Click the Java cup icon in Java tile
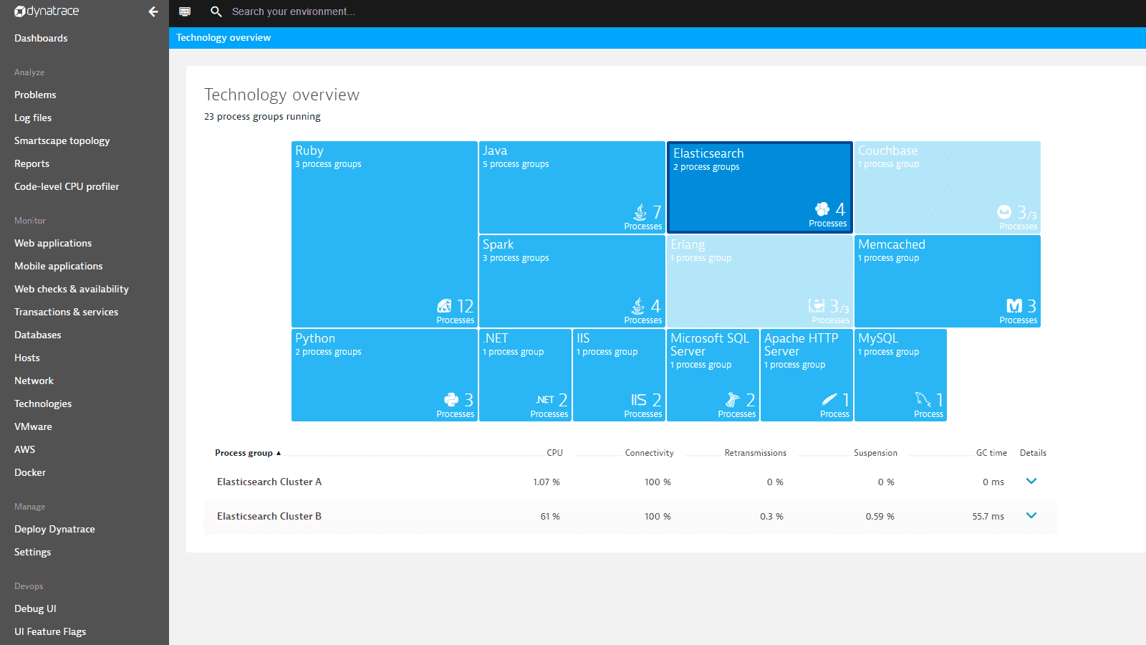Viewport: 1146px width, 645px height. point(640,212)
